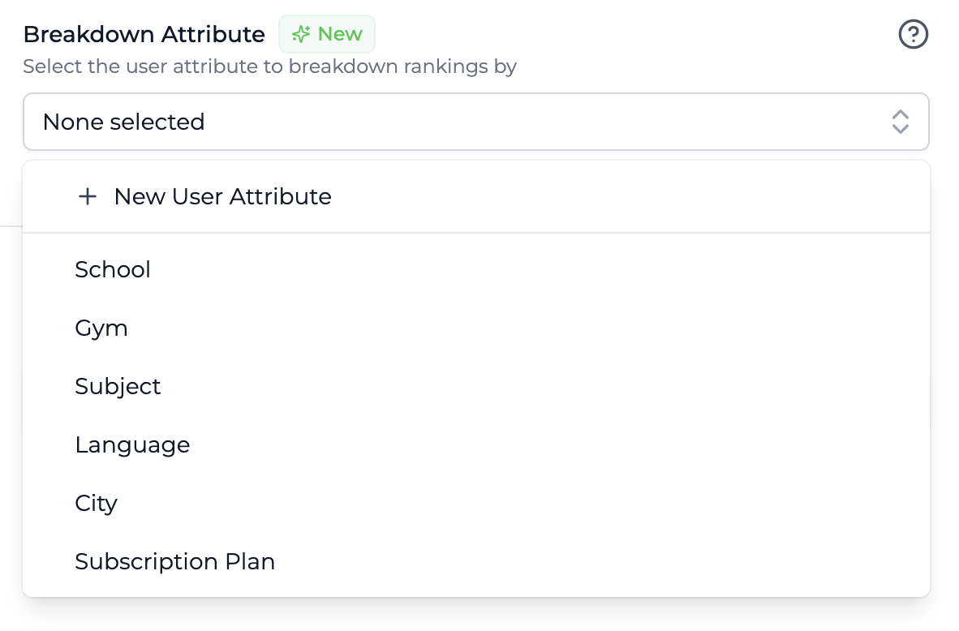Click the up-down chevron icon in the selector
Image resolution: width=959 pixels, height=631 pixels.
900,122
